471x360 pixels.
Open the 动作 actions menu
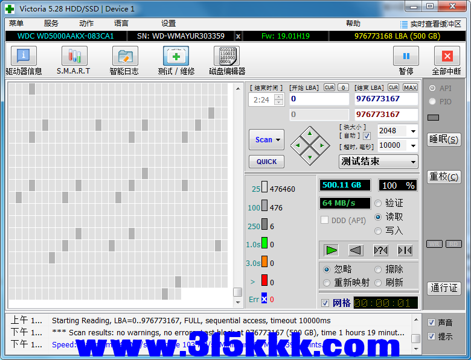(x=86, y=24)
